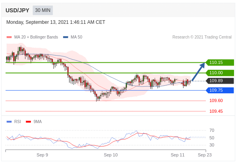Click the red 109.45 support label
Image resolution: width=236 pixels, height=162 pixels.
[x=216, y=111]
